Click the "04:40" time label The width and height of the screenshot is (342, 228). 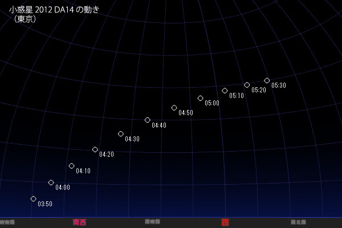point(159,125)
